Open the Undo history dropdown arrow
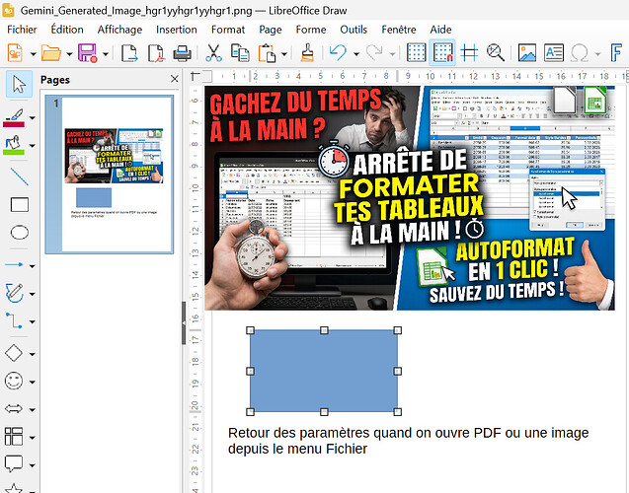The height and width of the screenshot is (493, 629). click(355, 53)
